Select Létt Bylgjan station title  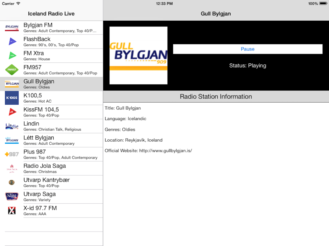pyautogui.click(x=38, y=138)
